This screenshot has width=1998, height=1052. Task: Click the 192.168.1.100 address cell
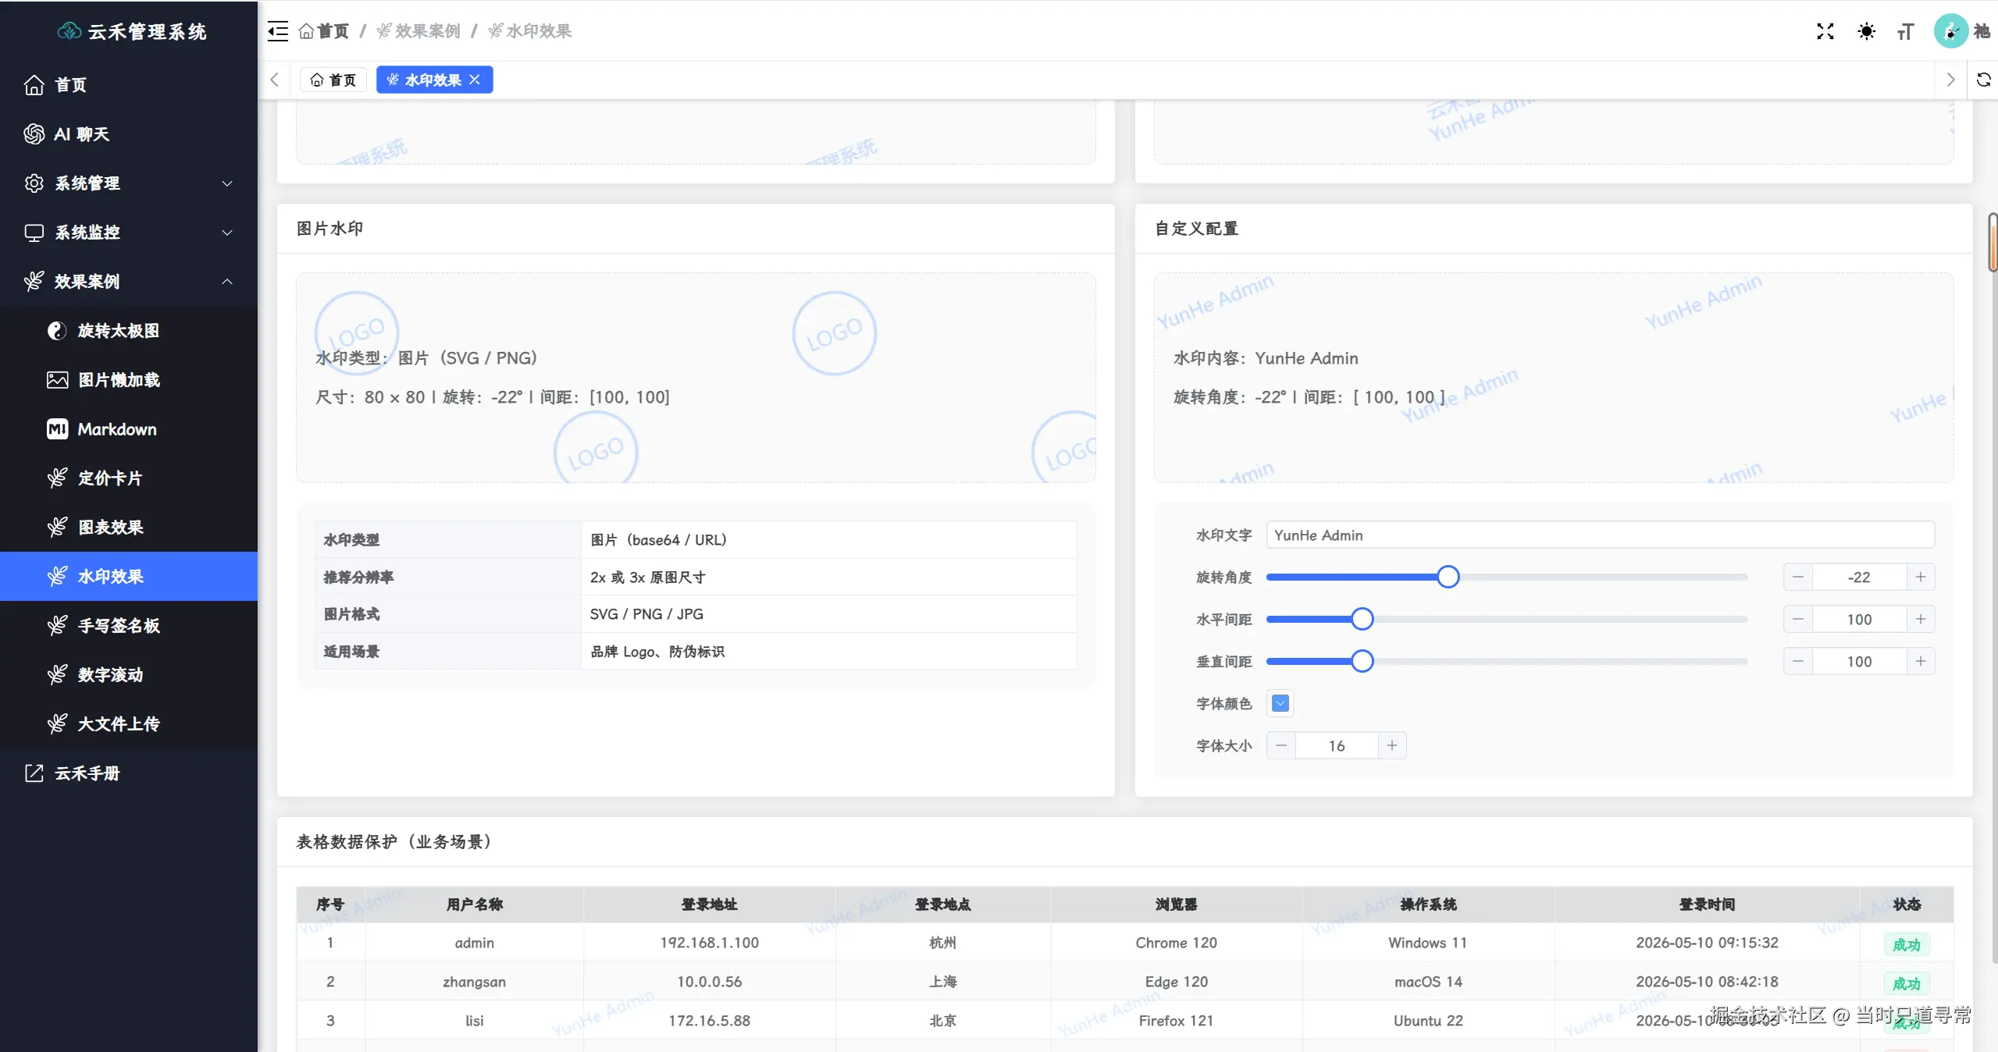pyautogui.click(x=709, y=943)
